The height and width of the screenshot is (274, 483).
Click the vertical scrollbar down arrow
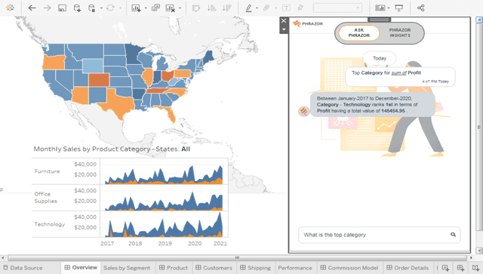479,251
